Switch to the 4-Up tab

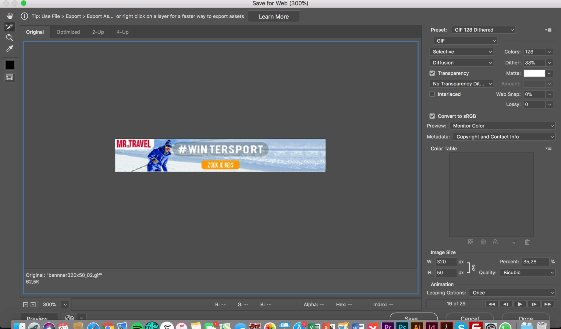[122, 32]
